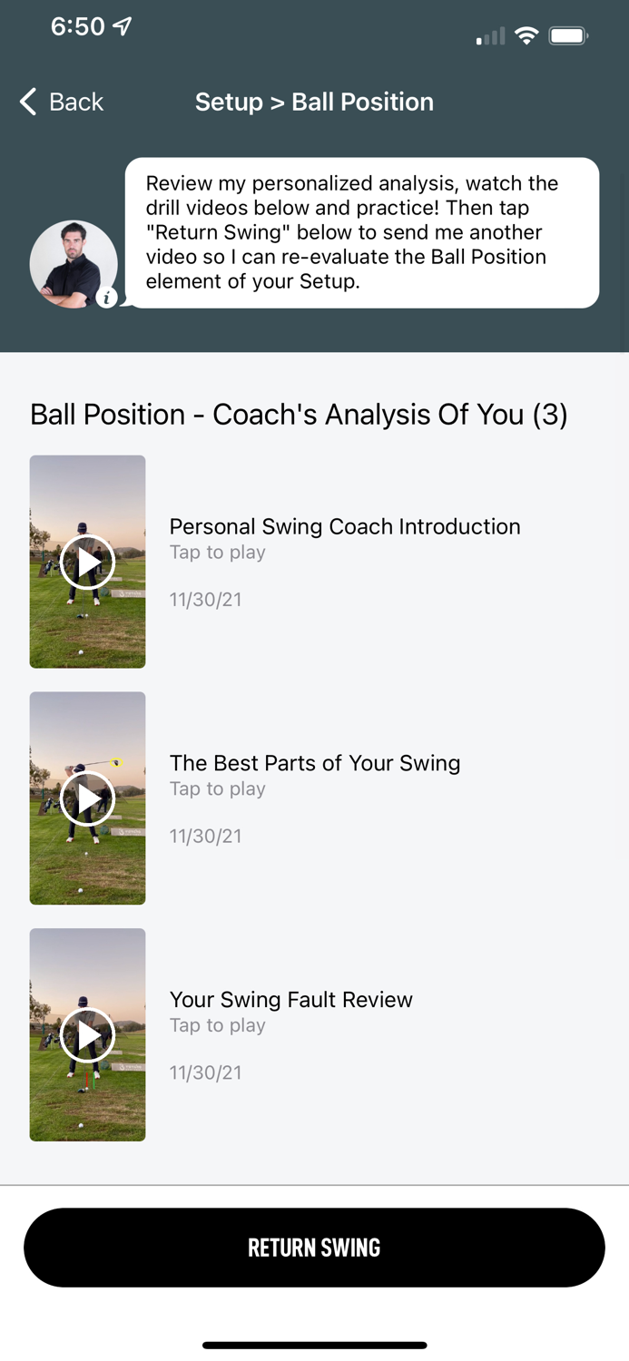The width and height of the screenshot is (629, 1361).
Task: Tap the cellular signal indicator
Action: [x=487, y=36]
